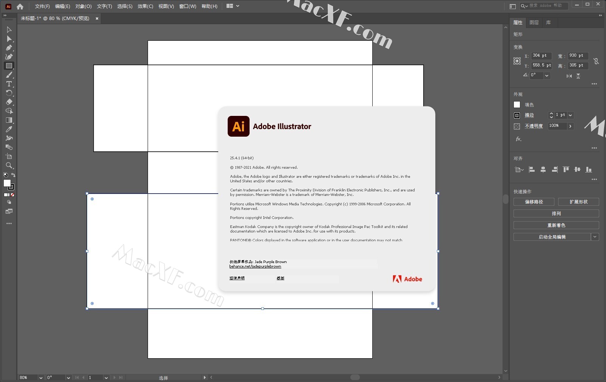Flip the selection vertically

[578, 76]
